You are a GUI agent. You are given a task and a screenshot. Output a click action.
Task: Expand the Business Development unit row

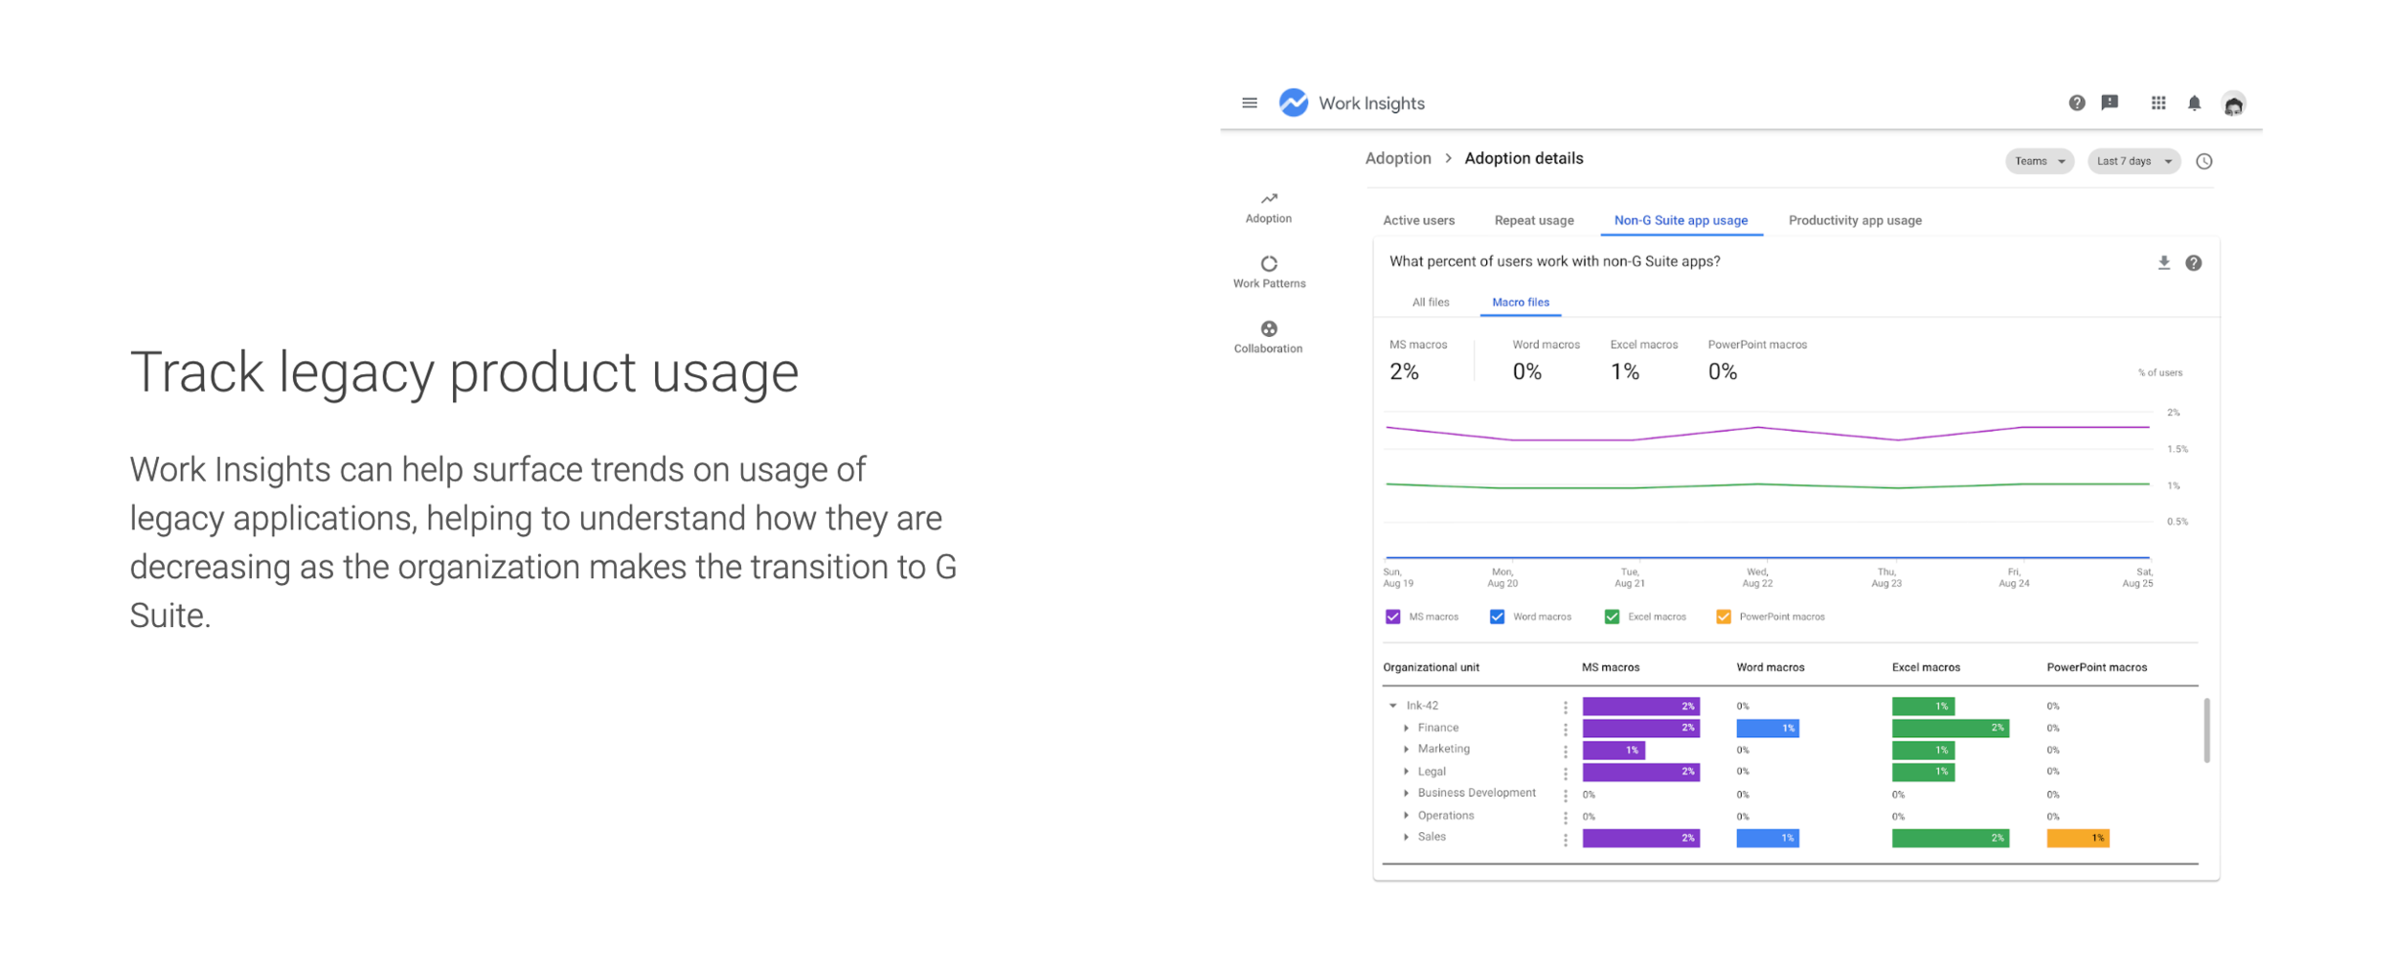[1406, 793]
